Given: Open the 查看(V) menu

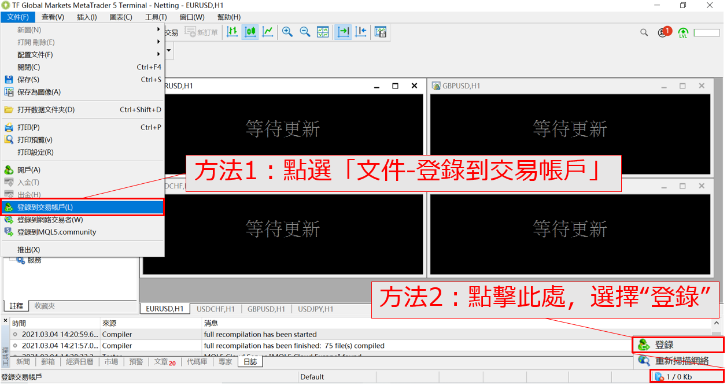Looking at the screenshot, I should (x=53, y=17).
